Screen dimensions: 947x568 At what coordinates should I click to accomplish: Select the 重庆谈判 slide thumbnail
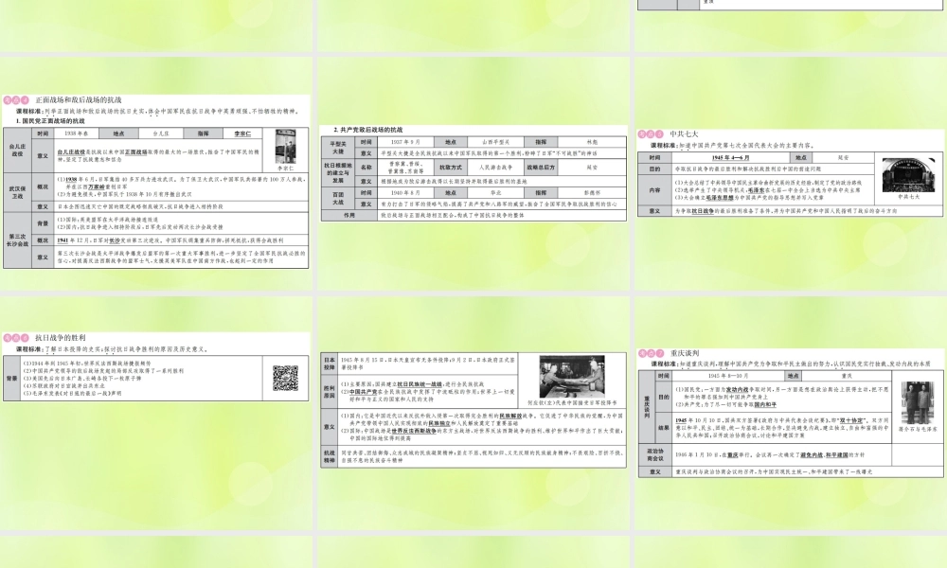coord(791,413)
